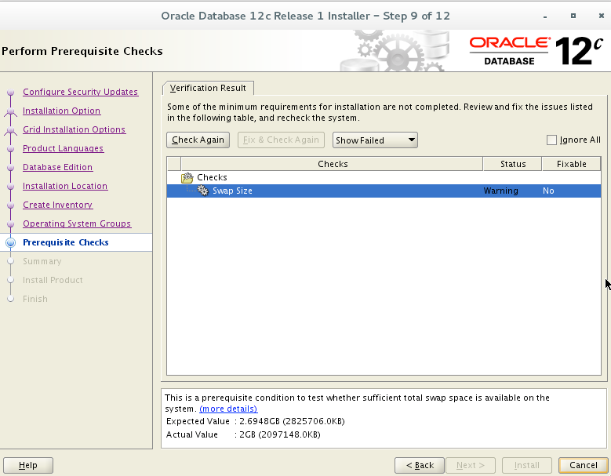Click the Summary step label

(x=42, y=261)
